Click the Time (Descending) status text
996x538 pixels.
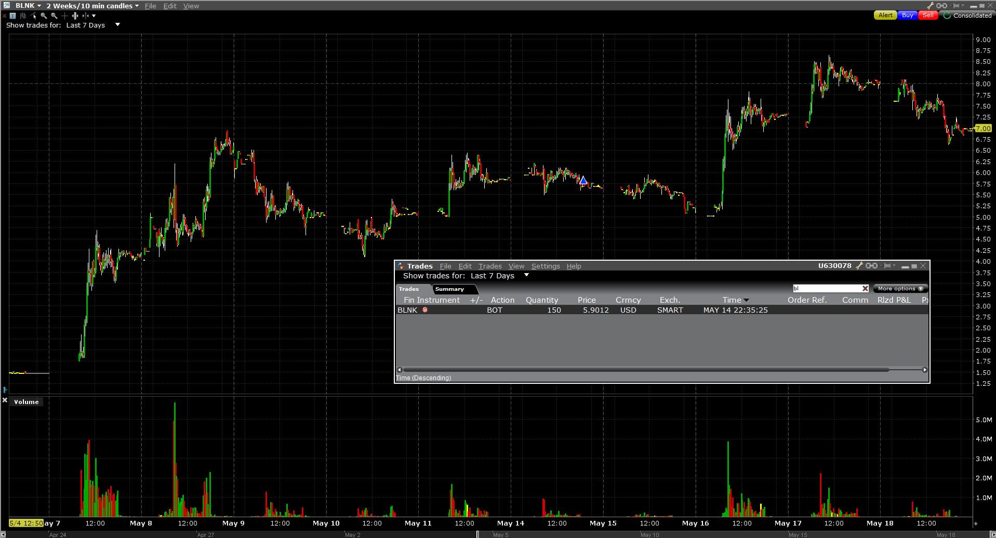[x=423, y=378]
